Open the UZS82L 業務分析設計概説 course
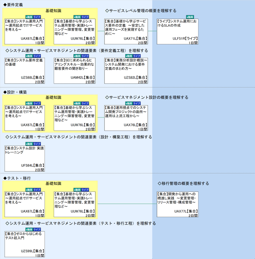The width and height of the screenshot is (255, 259). 126,71
